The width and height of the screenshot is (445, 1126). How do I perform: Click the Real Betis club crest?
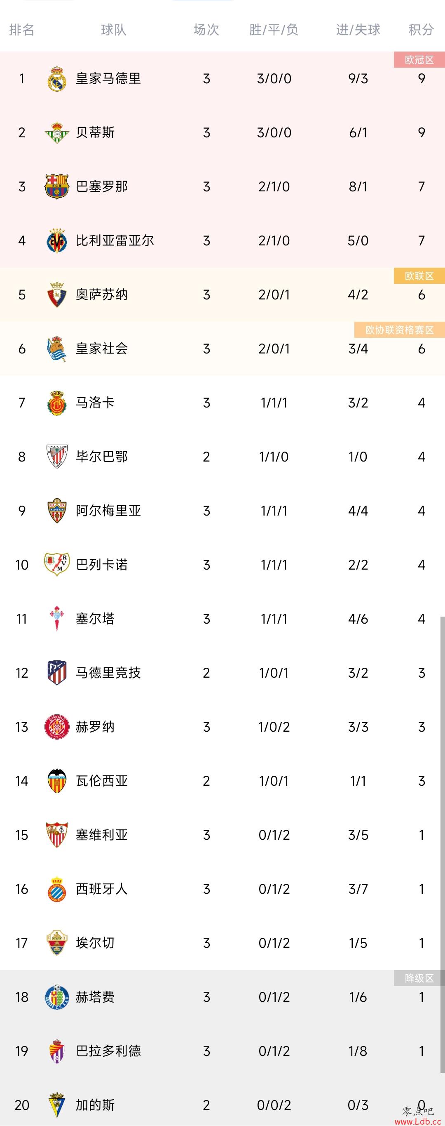tap(57, 133)
